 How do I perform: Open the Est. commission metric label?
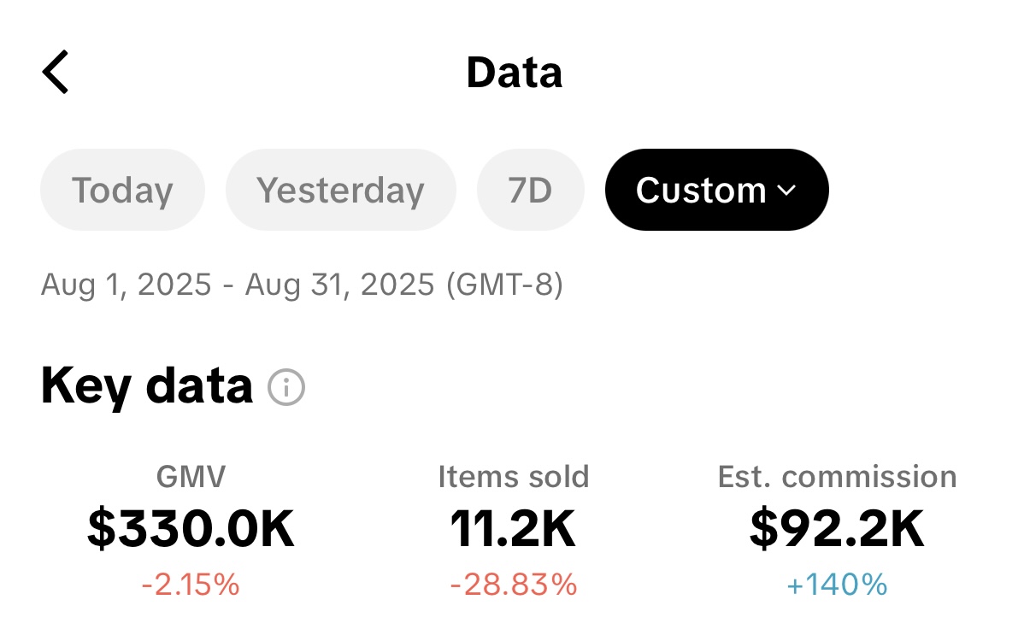click(838, 476)
